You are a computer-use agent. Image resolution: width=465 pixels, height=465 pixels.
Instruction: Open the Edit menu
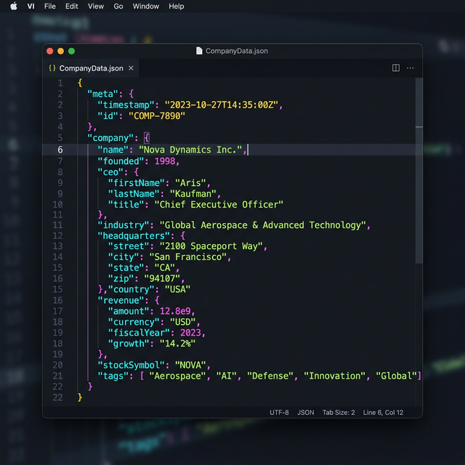pos(71,7)
